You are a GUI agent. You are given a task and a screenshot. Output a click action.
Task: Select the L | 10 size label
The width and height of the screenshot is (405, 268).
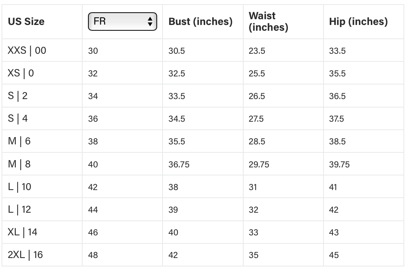(x=20, y=187)
